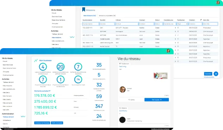
Task: Open the test img post title link
Action: click(x=122, y=66)
